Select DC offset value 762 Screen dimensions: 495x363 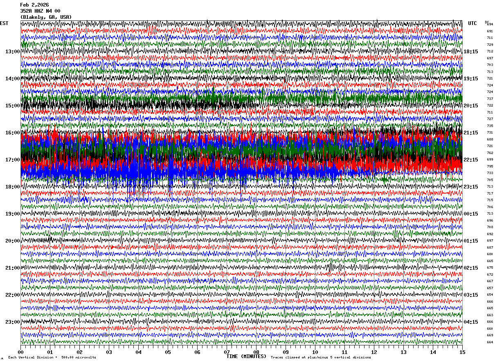point(490,153)
